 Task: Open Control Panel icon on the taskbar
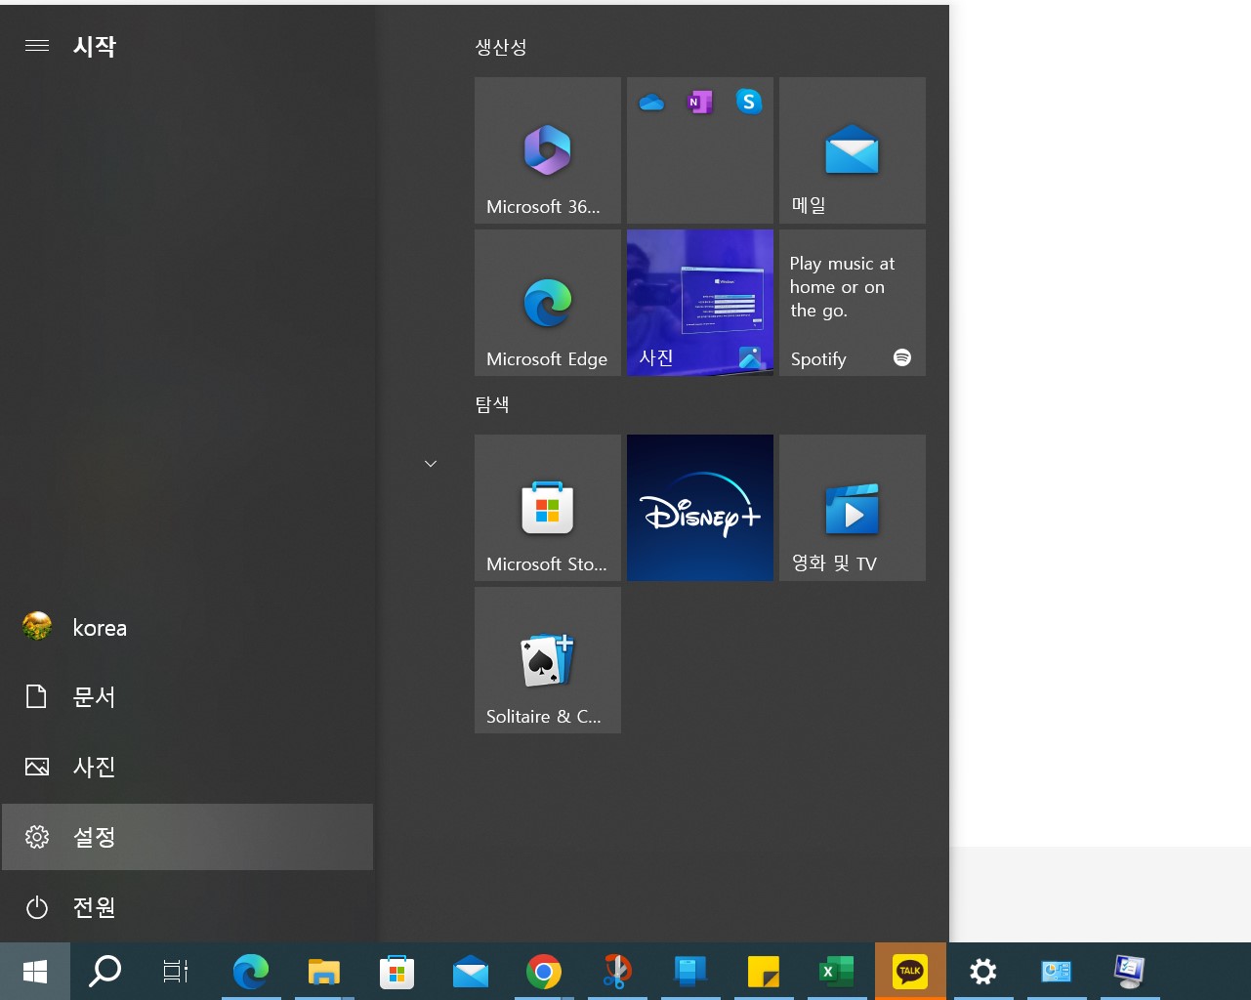pos(1057,971)
